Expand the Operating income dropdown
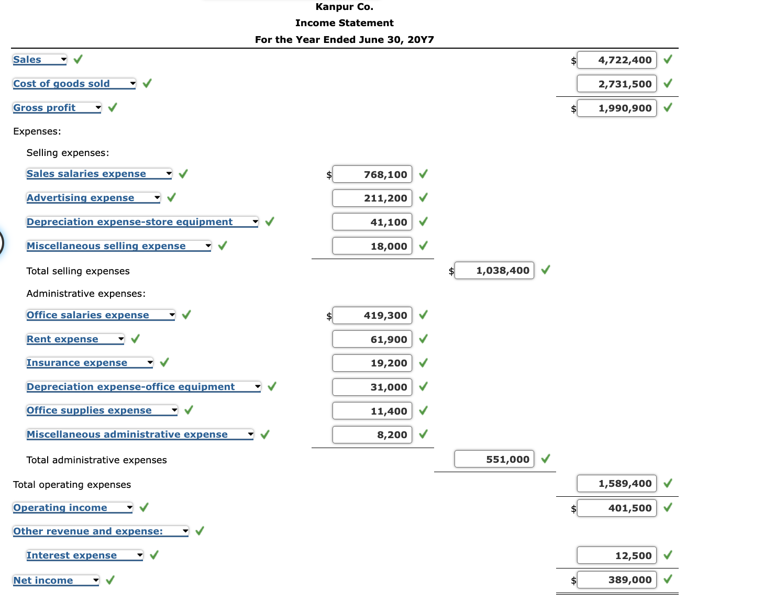The image size is (775, 602). (73, 508)
